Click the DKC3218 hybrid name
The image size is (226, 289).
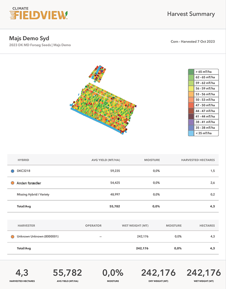pos(24,171)
